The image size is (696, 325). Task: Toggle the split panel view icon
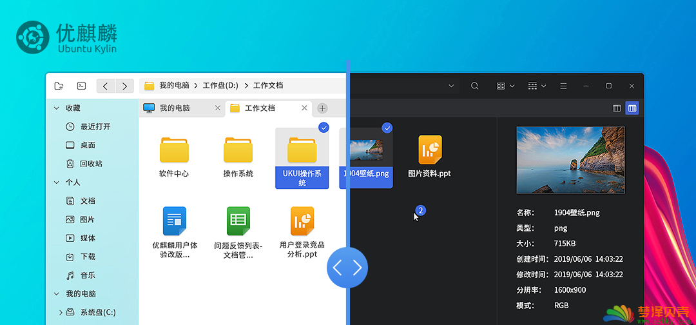[617, 108]
